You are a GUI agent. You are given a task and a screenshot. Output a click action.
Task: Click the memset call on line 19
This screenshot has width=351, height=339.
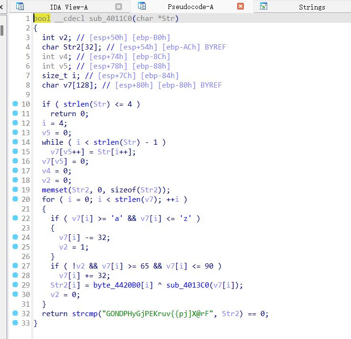[x=55, y=190]
